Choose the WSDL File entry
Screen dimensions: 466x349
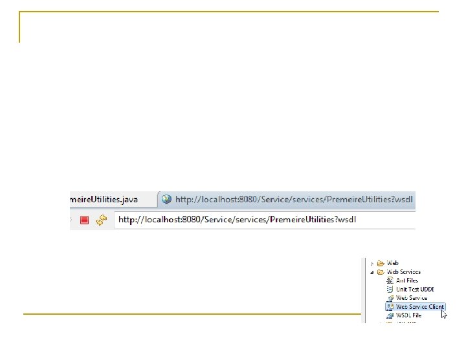click(x=408, y=315)
